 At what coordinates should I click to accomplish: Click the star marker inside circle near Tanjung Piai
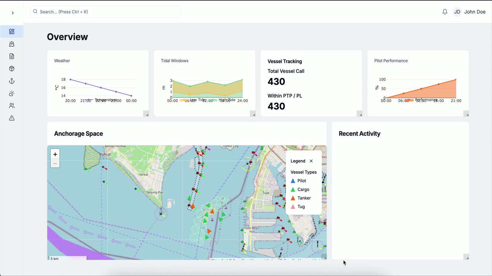(161, 214)
